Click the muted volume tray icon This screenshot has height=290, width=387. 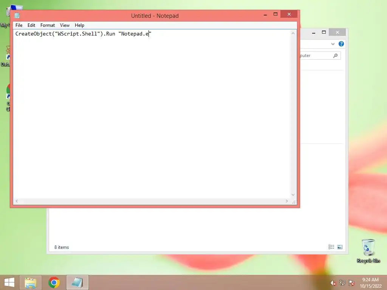coord(333,283)
